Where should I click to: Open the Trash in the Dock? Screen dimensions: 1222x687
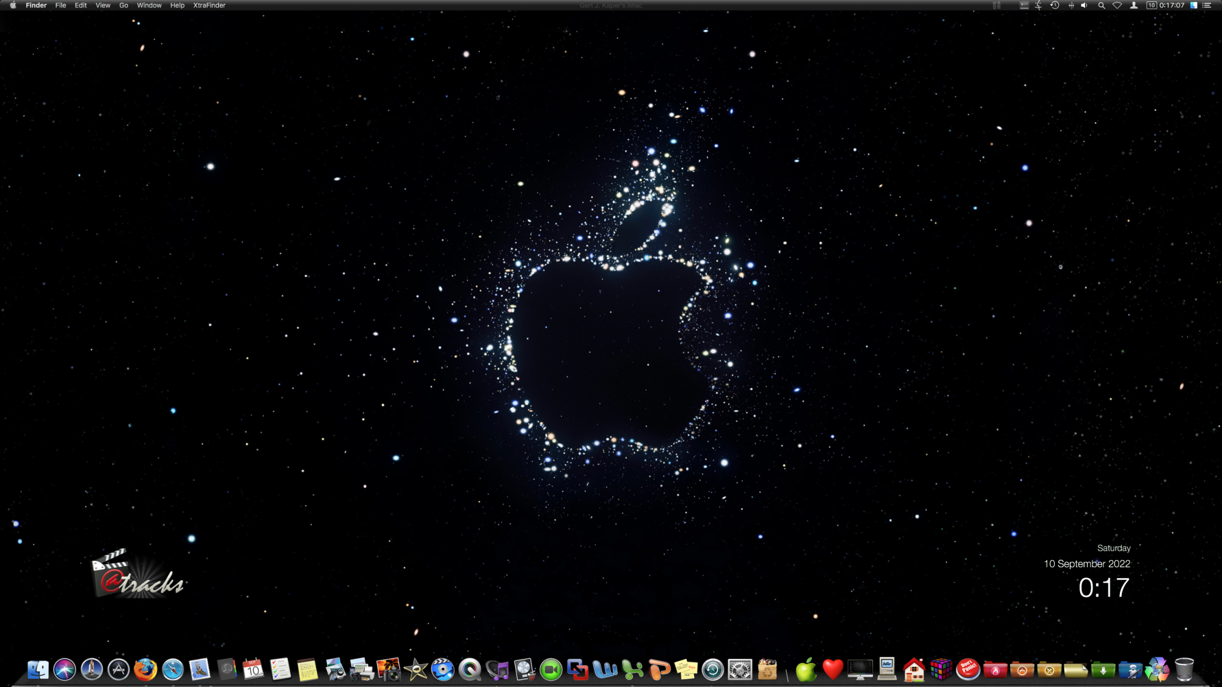1184,669
